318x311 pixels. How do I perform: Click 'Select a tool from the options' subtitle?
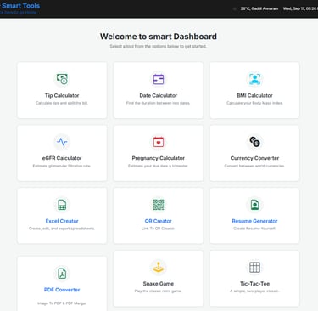(159, 46)
